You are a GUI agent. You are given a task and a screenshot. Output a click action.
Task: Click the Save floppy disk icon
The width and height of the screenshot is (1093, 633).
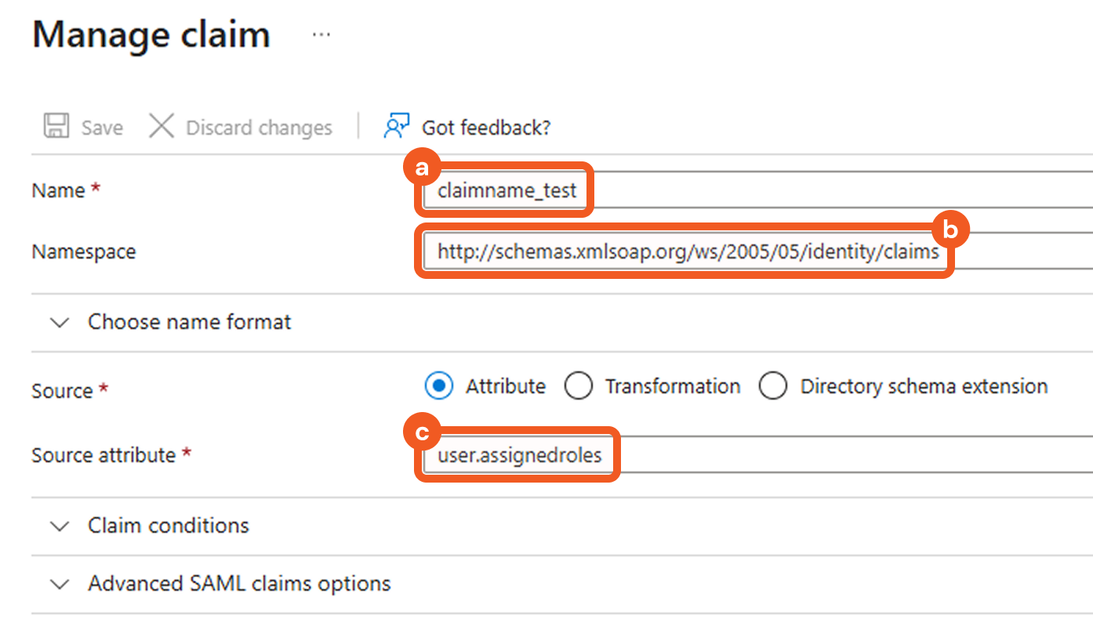(x=56, y=126)
